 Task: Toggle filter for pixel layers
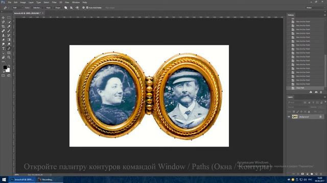(x=305, y=103)
